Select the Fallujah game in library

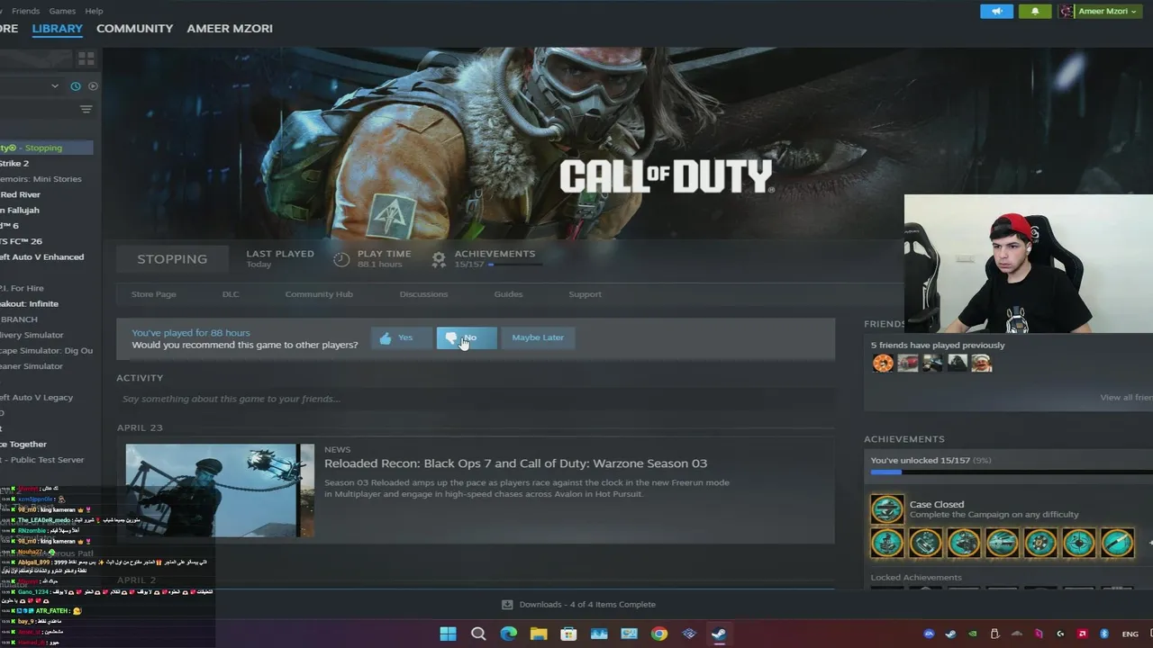(x=20, y=210)
